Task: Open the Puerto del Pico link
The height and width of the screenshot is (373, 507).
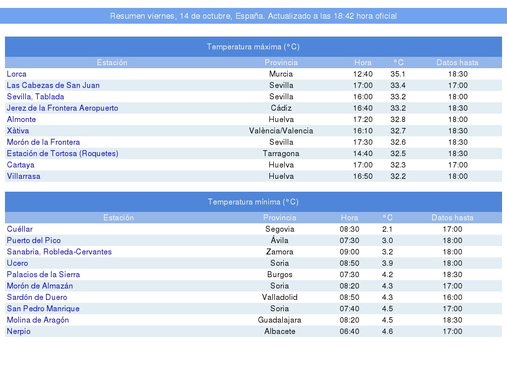Action: click(34, 241)
